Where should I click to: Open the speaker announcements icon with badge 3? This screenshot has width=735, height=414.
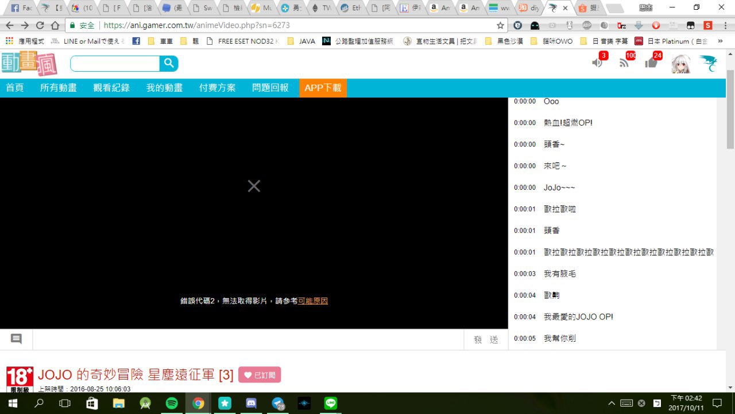[x=598, y=63]
